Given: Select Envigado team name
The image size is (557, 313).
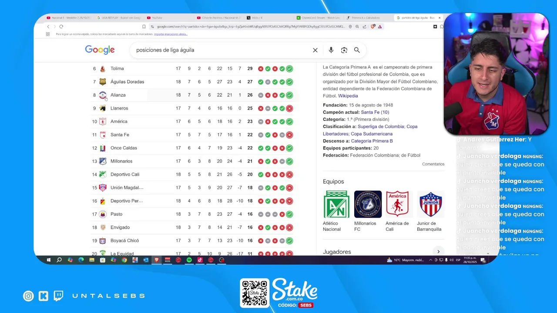Looking at the screenshot, I should pyautogui.click(x=120, y=227).
